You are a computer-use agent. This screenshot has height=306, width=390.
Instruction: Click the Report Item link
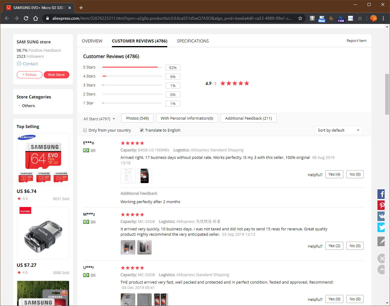[357, 41]
